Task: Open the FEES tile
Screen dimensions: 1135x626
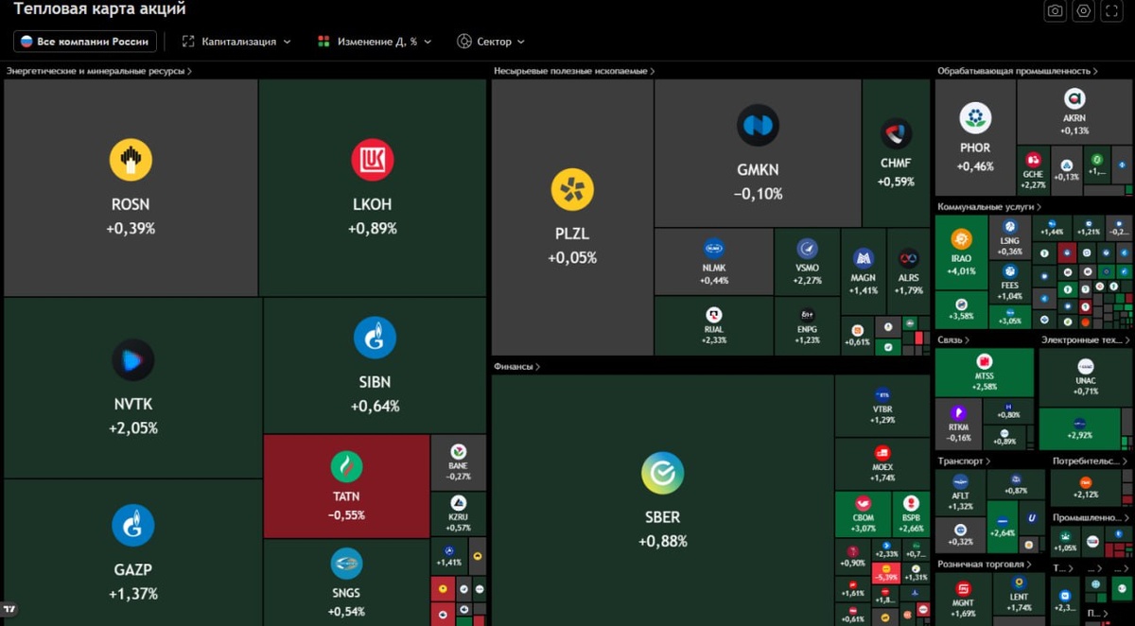Action: point(1010,283)
